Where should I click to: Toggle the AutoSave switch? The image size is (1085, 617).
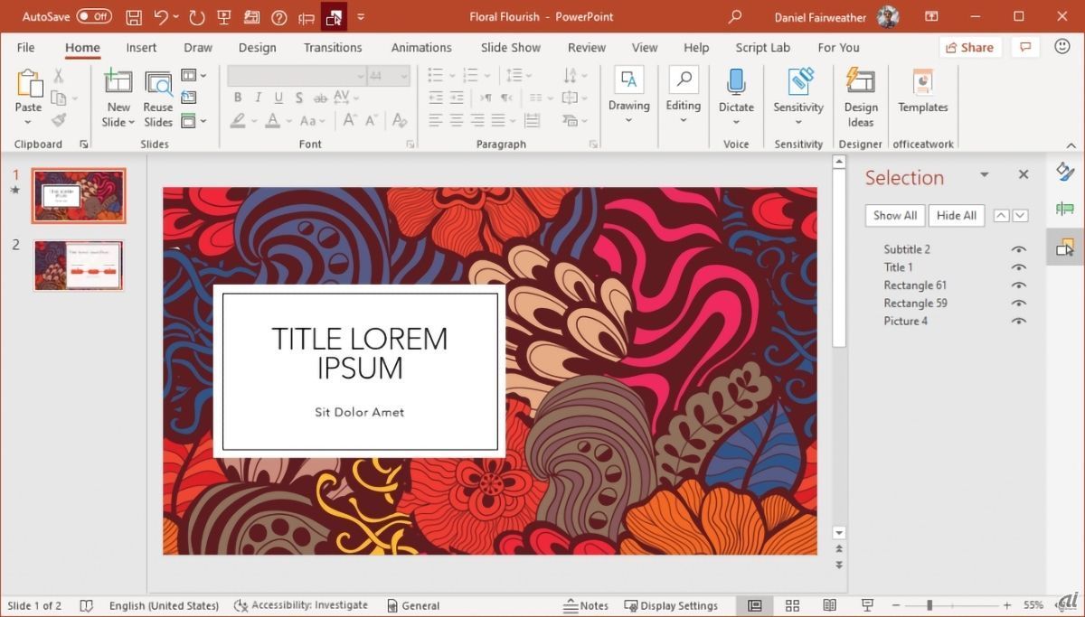click(94, 16)
